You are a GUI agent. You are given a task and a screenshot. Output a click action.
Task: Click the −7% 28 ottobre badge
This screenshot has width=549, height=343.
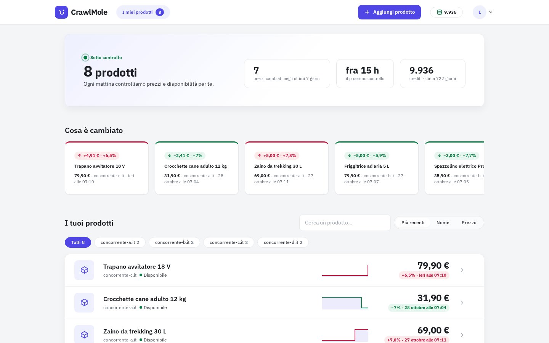coord(419,308)
